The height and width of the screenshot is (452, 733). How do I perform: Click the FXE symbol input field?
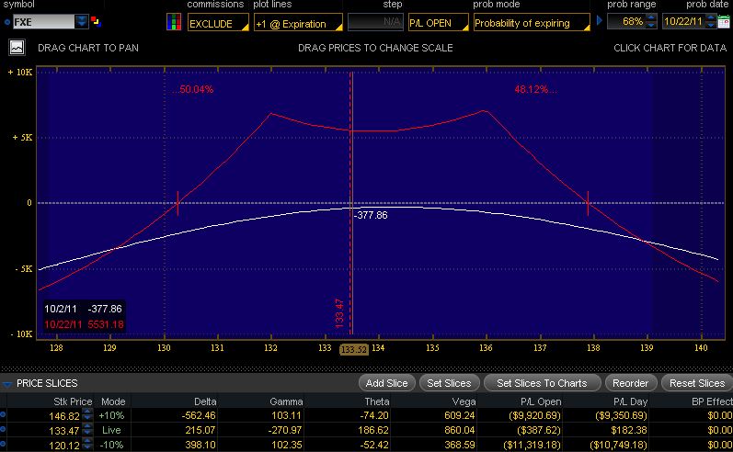tap(43, 22)
